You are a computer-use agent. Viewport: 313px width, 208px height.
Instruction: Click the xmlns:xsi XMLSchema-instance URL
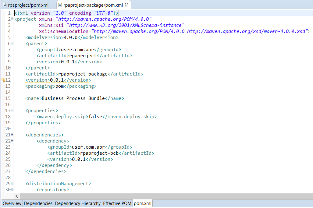coord(126,25)
